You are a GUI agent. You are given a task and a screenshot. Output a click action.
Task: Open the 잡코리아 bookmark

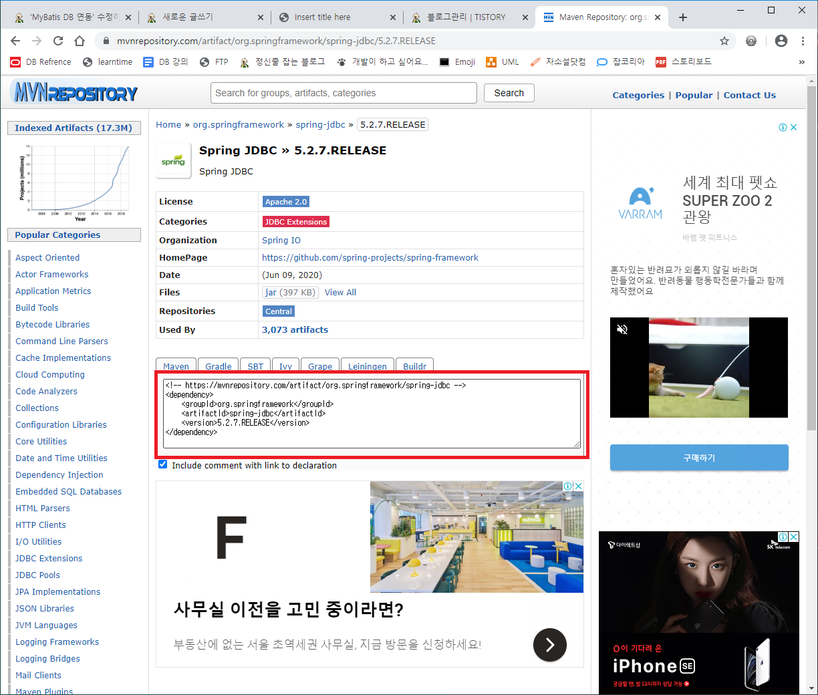(621, 62)
